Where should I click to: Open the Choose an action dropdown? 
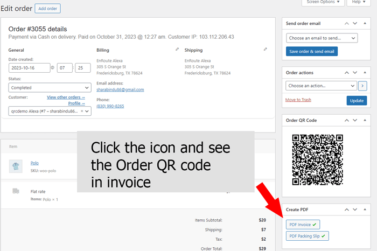321,86
